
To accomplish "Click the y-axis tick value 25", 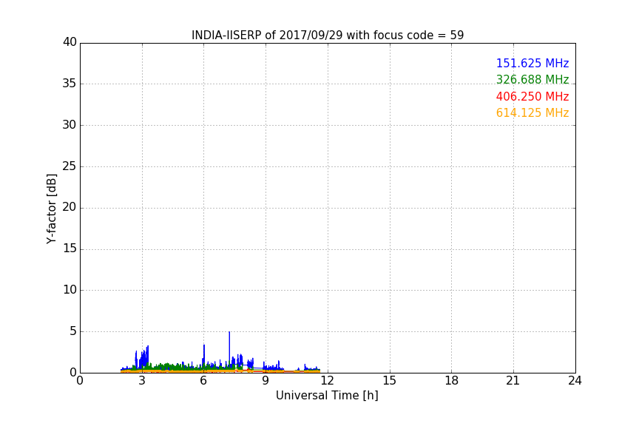I will (70, 166).
